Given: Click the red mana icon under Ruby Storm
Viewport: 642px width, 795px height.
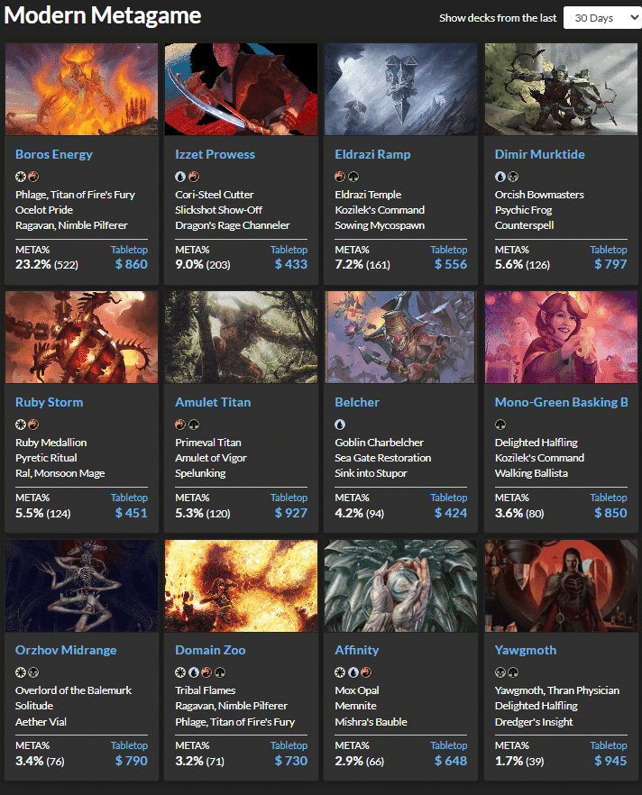Looking at the screenshot, I should click(33, 425).
